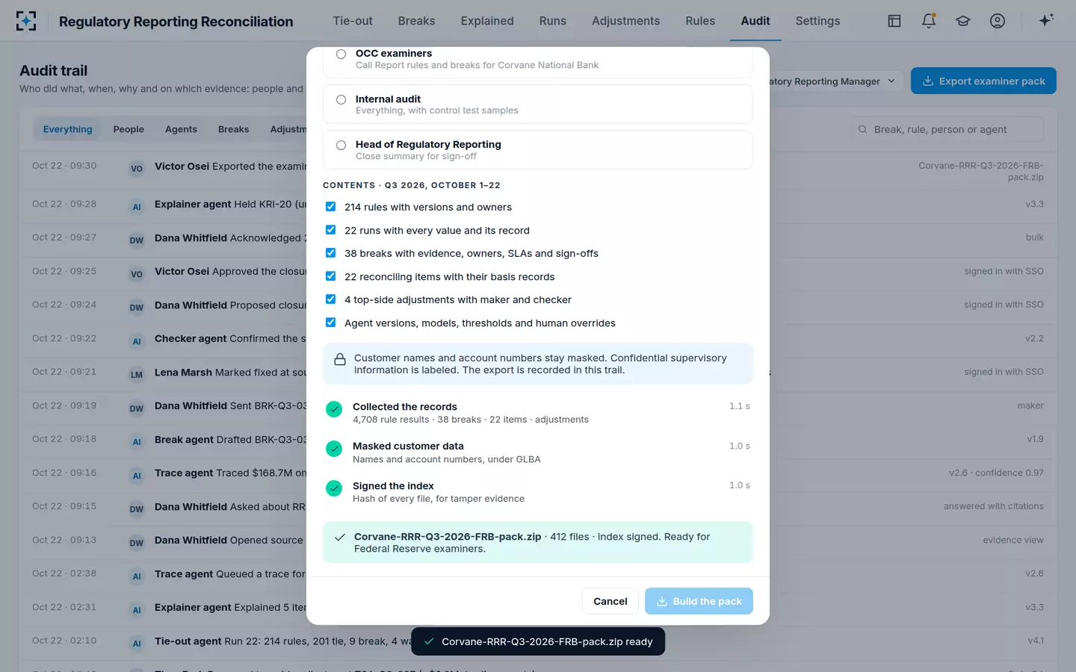Click the AI avatar beside Checker agent
This screenshot has width=1076, height=672.
[x=137, y=341]
